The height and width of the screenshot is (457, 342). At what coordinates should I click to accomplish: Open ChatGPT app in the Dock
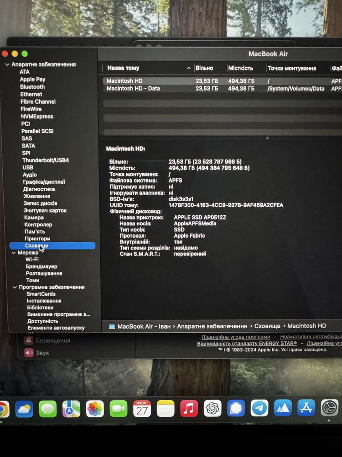[x=212, y=408]
